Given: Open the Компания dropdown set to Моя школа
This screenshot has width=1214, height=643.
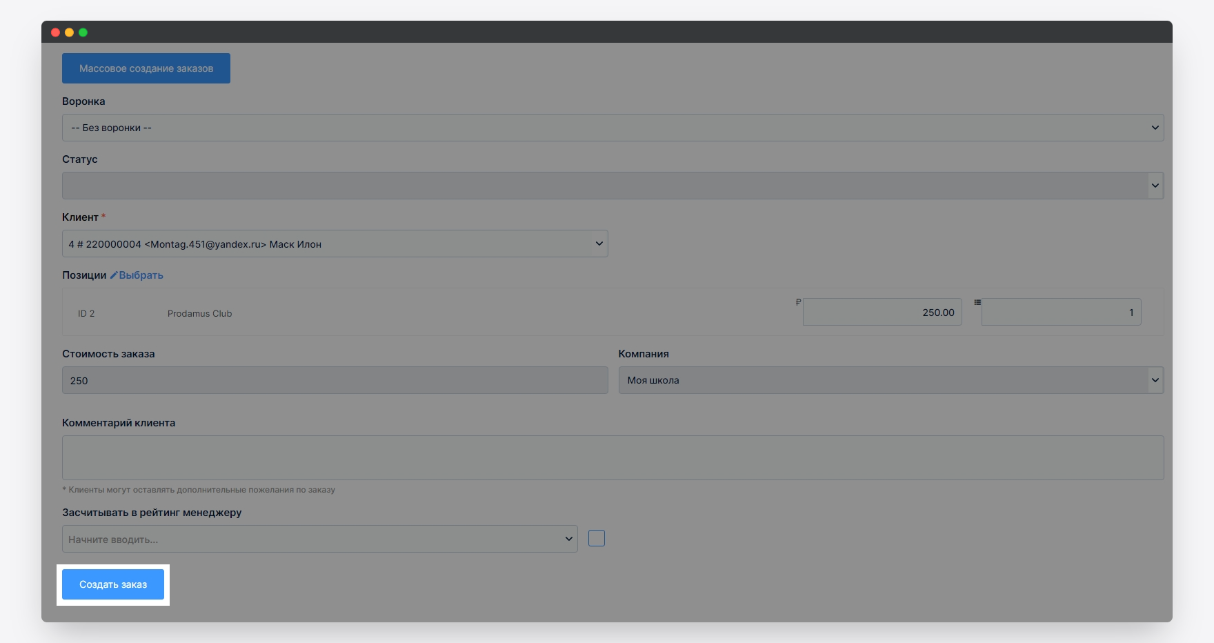Looking at the screenshot, I should coord(890,380).
